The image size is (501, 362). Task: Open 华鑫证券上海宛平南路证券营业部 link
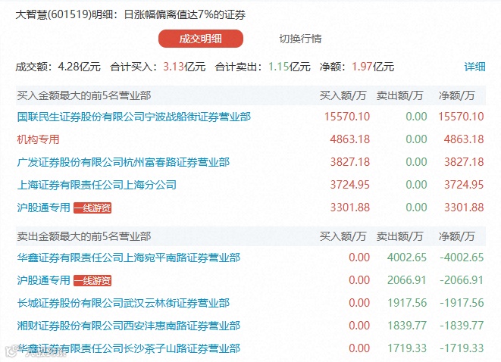pyautogui.click(x=129, y=257)
